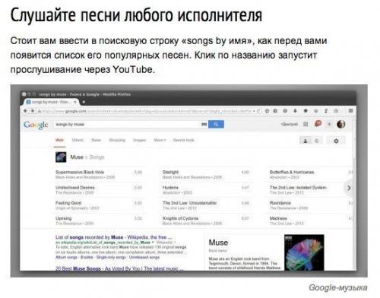Open Firefox downloads arrow icon
Screen dimensions: 380x298
295,111
